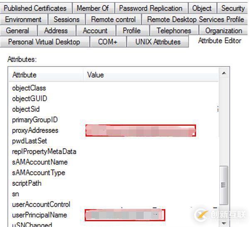The width and height of the screenshot is (250, 227).
Task: Select the Personal Virtual Desktop tab
Action: [44, 42]
